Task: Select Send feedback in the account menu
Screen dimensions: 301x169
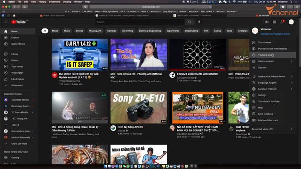Action: pyautogui.click(x=273, y=114)
